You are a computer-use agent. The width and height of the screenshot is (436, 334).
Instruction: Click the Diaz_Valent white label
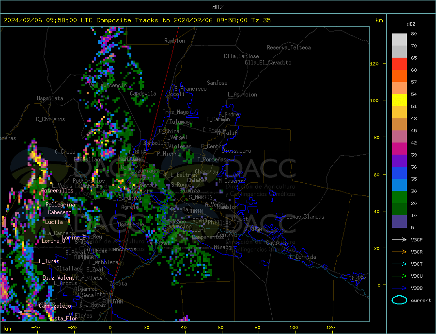[x=59, y=278]
